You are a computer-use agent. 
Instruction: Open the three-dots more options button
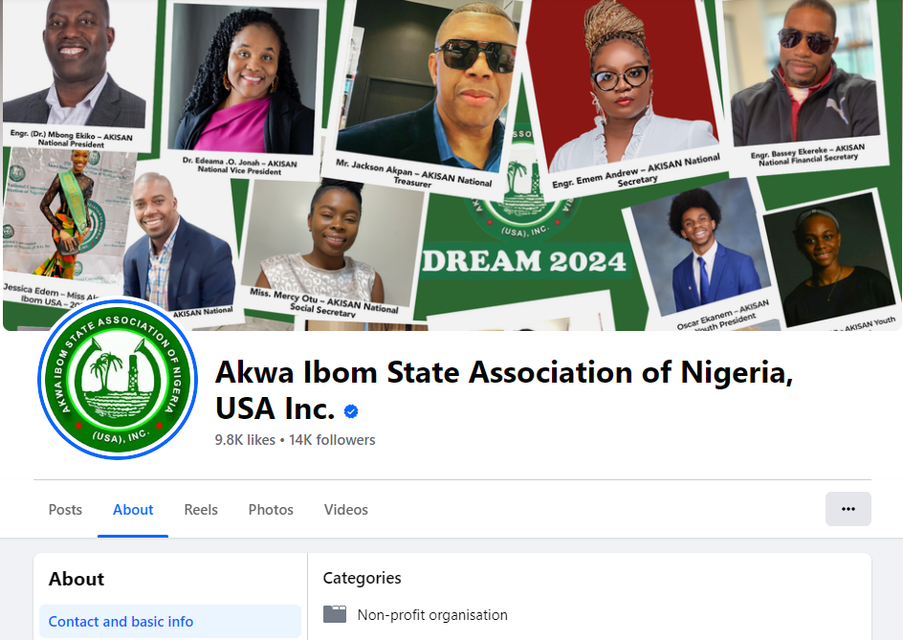point(848,509)
